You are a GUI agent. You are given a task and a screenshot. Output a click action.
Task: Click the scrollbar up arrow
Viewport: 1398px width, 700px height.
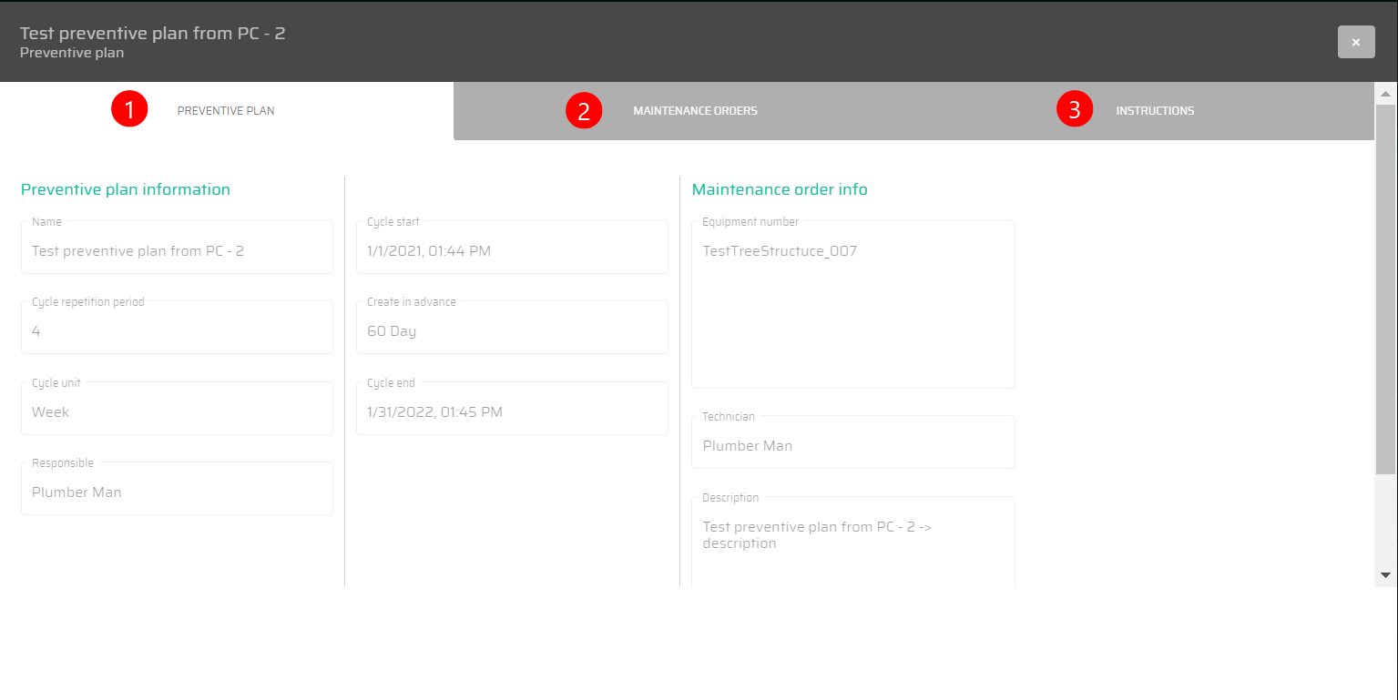1385,94
